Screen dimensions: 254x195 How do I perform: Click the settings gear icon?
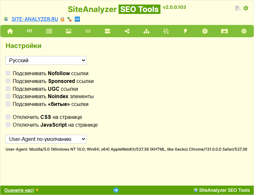[246, 8]
